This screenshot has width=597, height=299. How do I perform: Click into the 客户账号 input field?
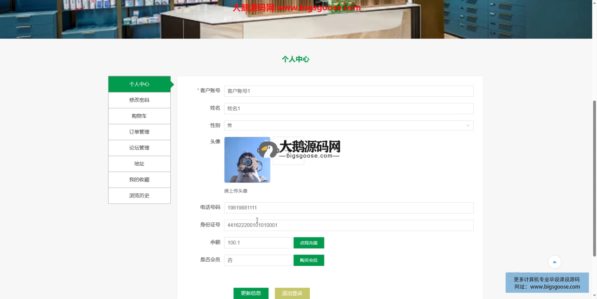pyautogui.click(x=348, y=91)
